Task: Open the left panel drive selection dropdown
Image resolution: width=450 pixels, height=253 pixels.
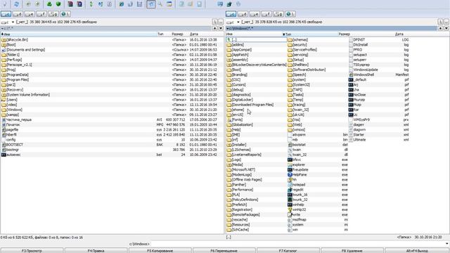Action: click(13, 22)
